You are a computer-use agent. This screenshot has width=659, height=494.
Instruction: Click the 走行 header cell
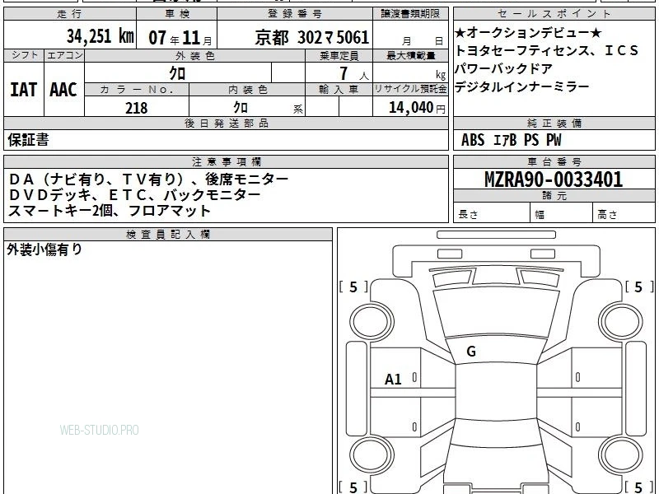point(70,14)
